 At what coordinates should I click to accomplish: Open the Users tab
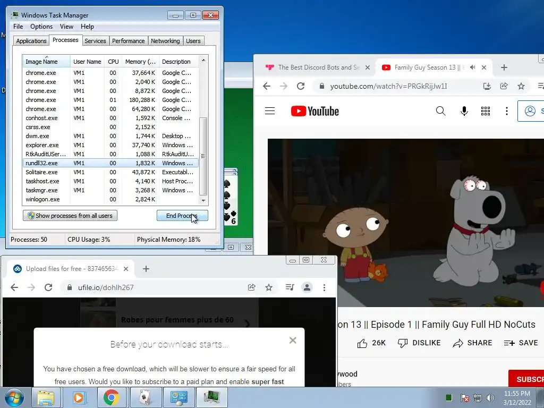coord(193,40)
